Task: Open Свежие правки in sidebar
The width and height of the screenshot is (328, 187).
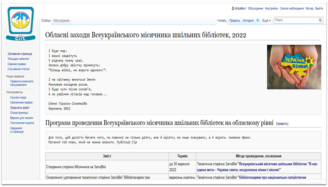Action: (x=17, y=64)
